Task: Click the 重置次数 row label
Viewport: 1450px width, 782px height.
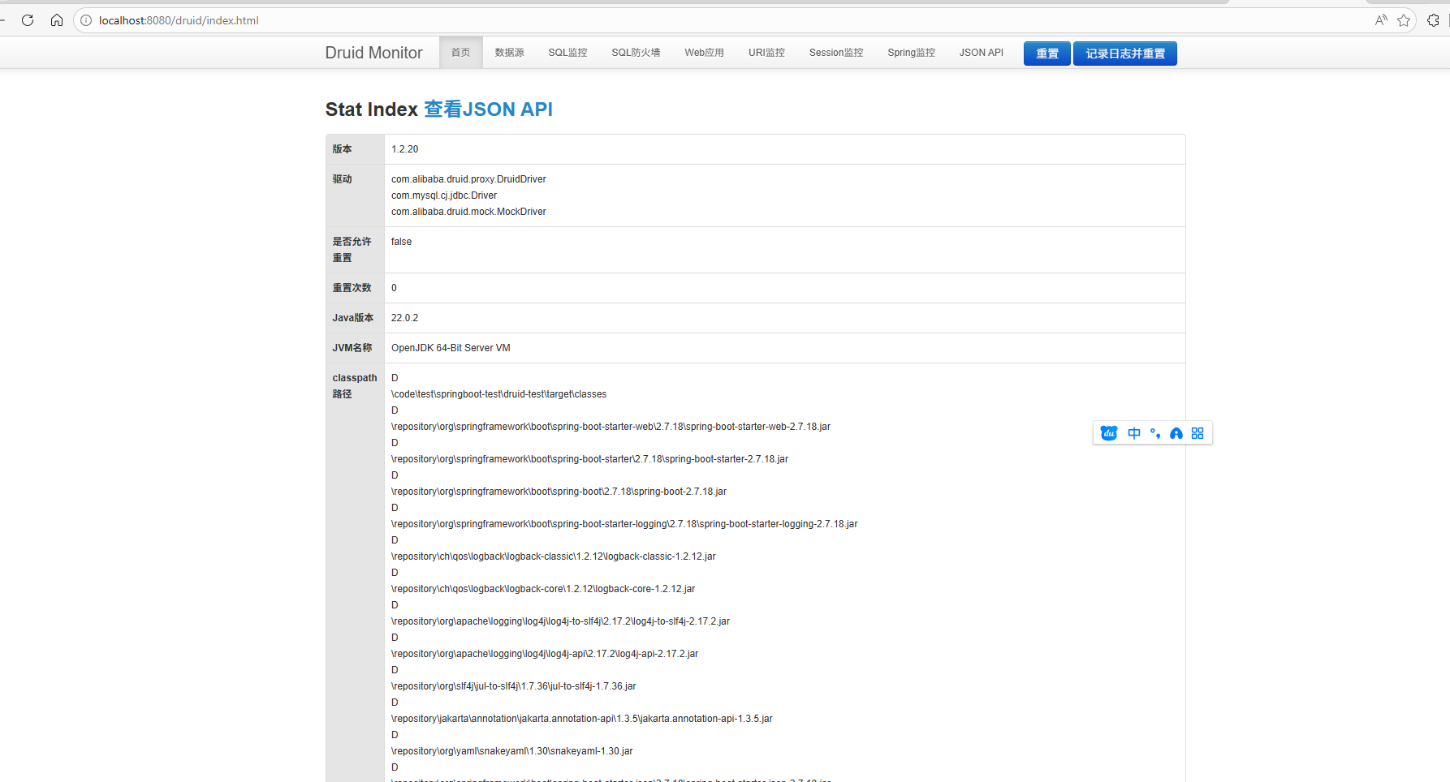Action: click(x=352, y=288)
